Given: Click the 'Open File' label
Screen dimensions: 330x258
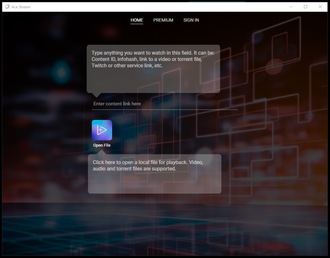Looking at the screenshot, I should (102, 145).
